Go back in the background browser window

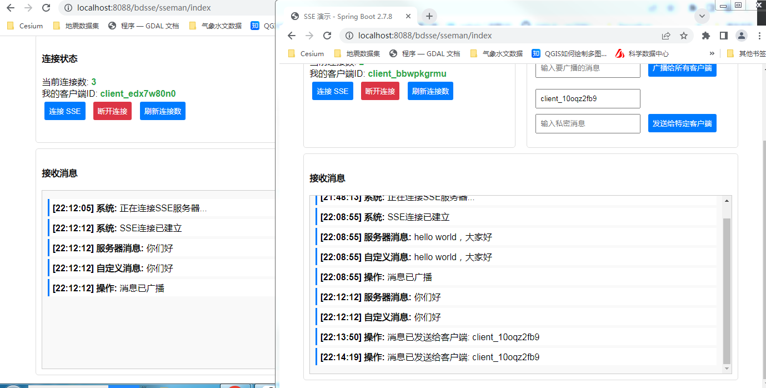point(11,8)
